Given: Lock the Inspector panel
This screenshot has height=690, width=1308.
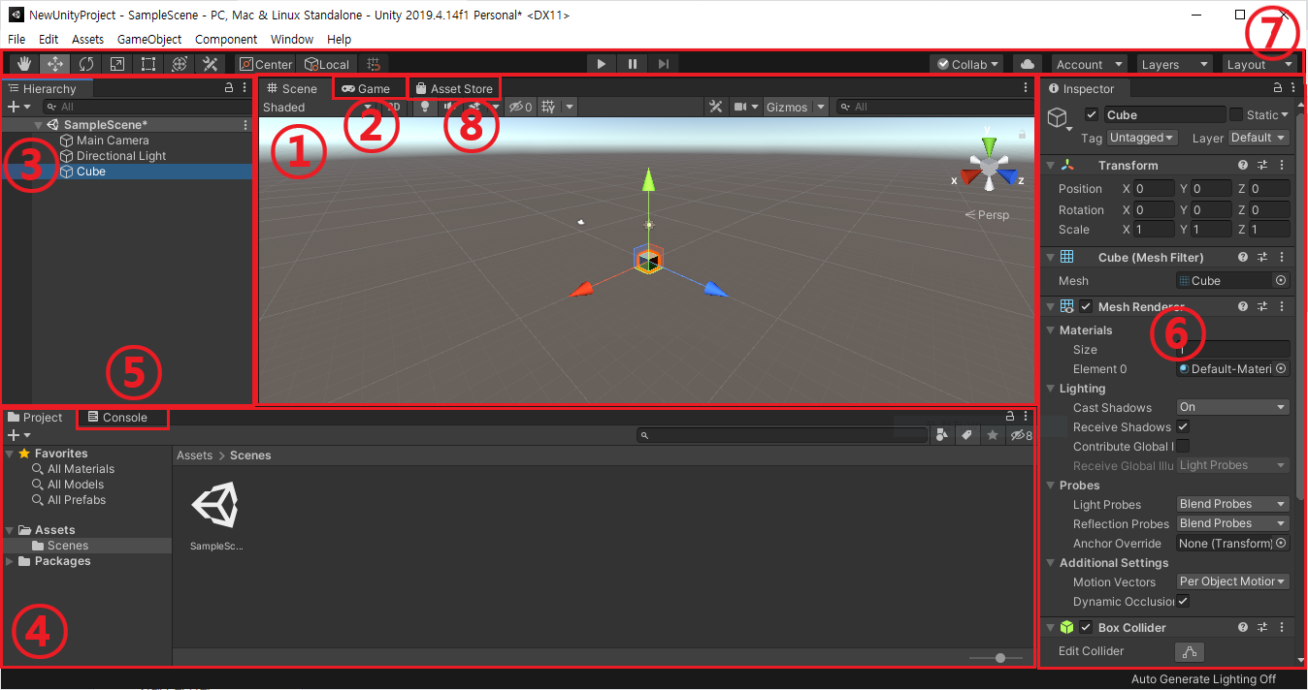Looking at the screenshot, I should pyautogui.click(x=1278, y=87).
